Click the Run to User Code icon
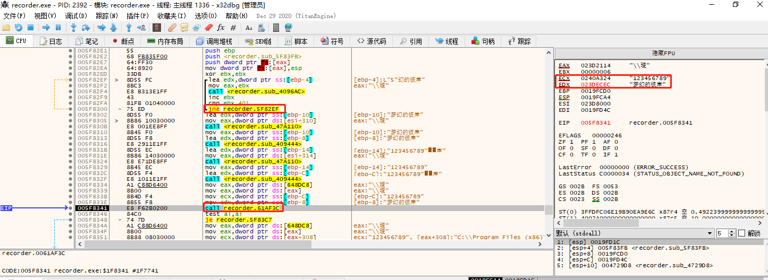The width and height of the screenshot is (768, 280). (x=141, y=27)
